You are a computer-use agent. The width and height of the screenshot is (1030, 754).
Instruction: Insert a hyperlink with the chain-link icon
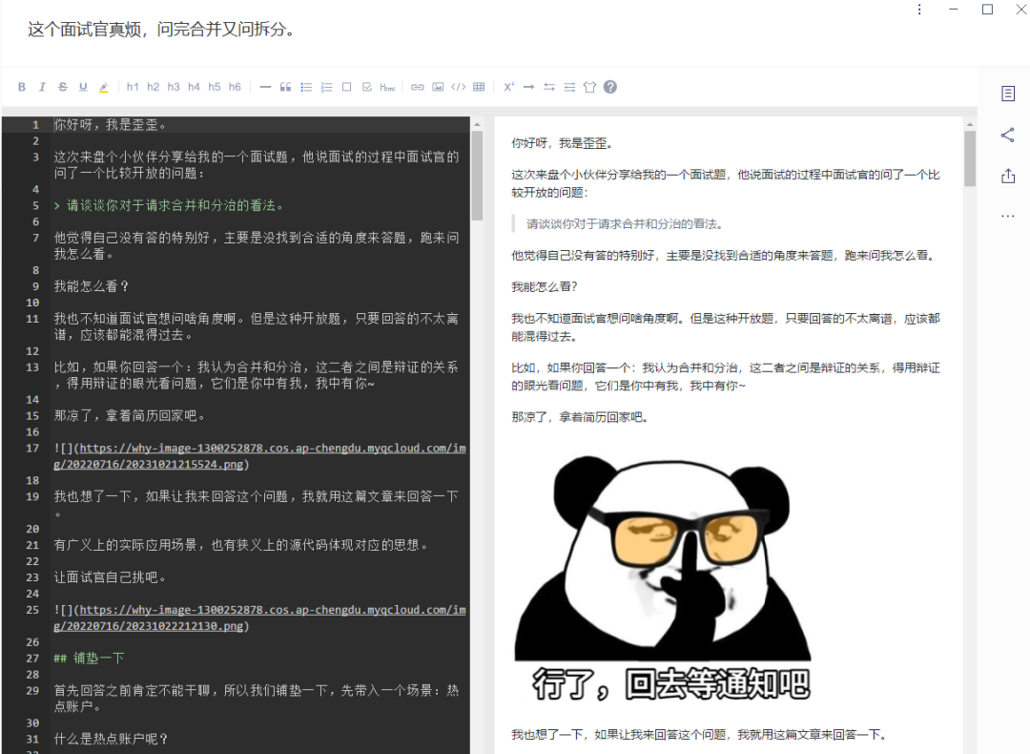tap(417, 86)
